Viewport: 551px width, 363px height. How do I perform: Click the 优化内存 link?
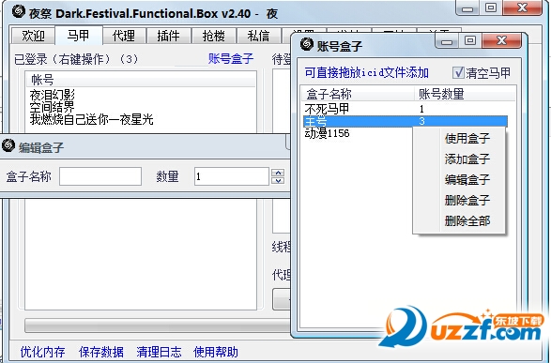click(42, 352)
